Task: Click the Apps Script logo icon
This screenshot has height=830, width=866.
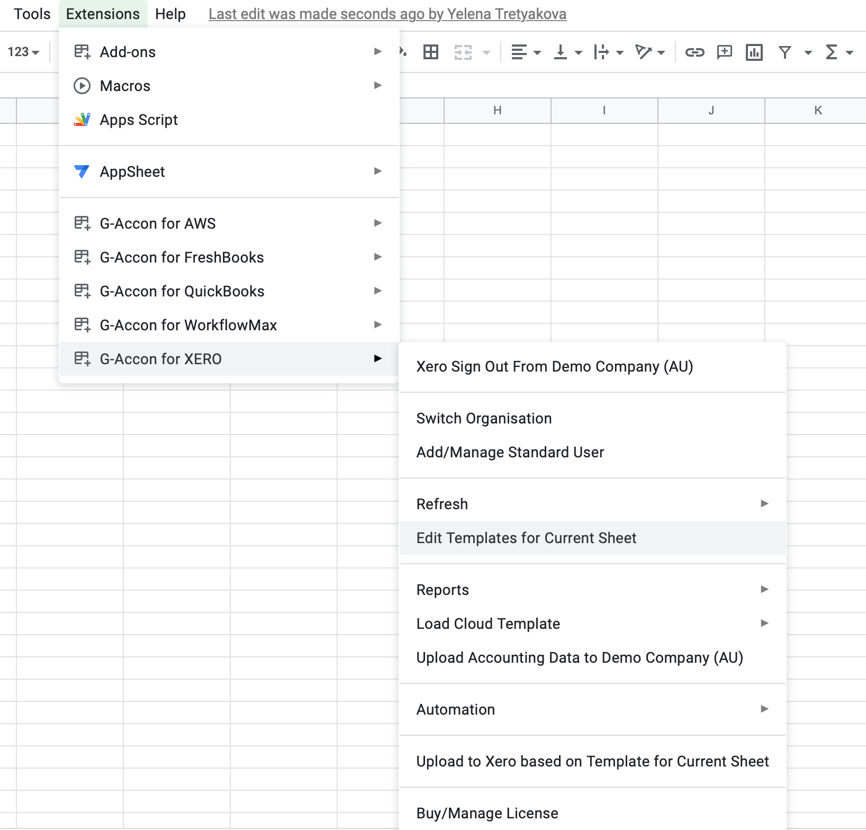Action: [x=82, y=120]
